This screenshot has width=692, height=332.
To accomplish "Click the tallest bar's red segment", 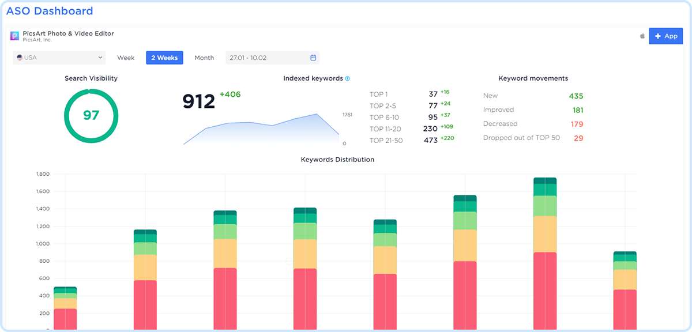I will point(544,291).
